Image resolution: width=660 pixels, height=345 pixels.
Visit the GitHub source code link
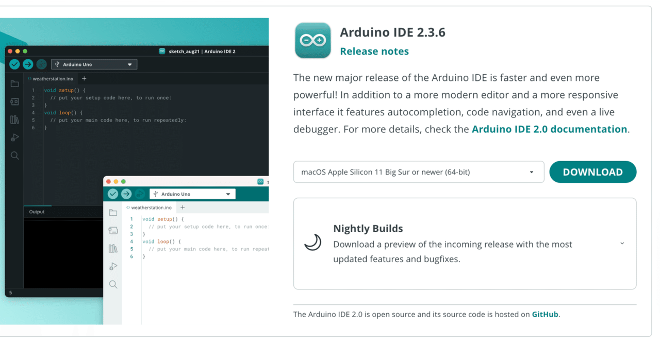click(545, 314)
